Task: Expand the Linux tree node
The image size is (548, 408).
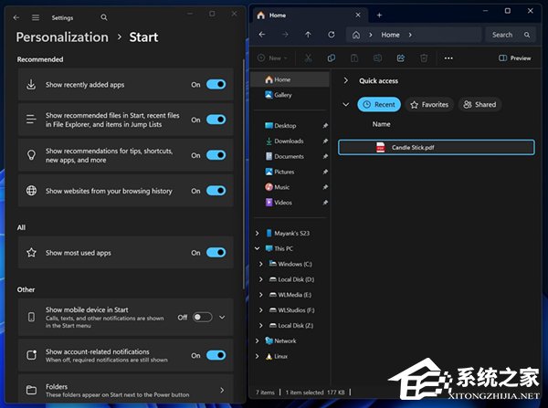Action: pyautogui.click(x=258, y=356)
